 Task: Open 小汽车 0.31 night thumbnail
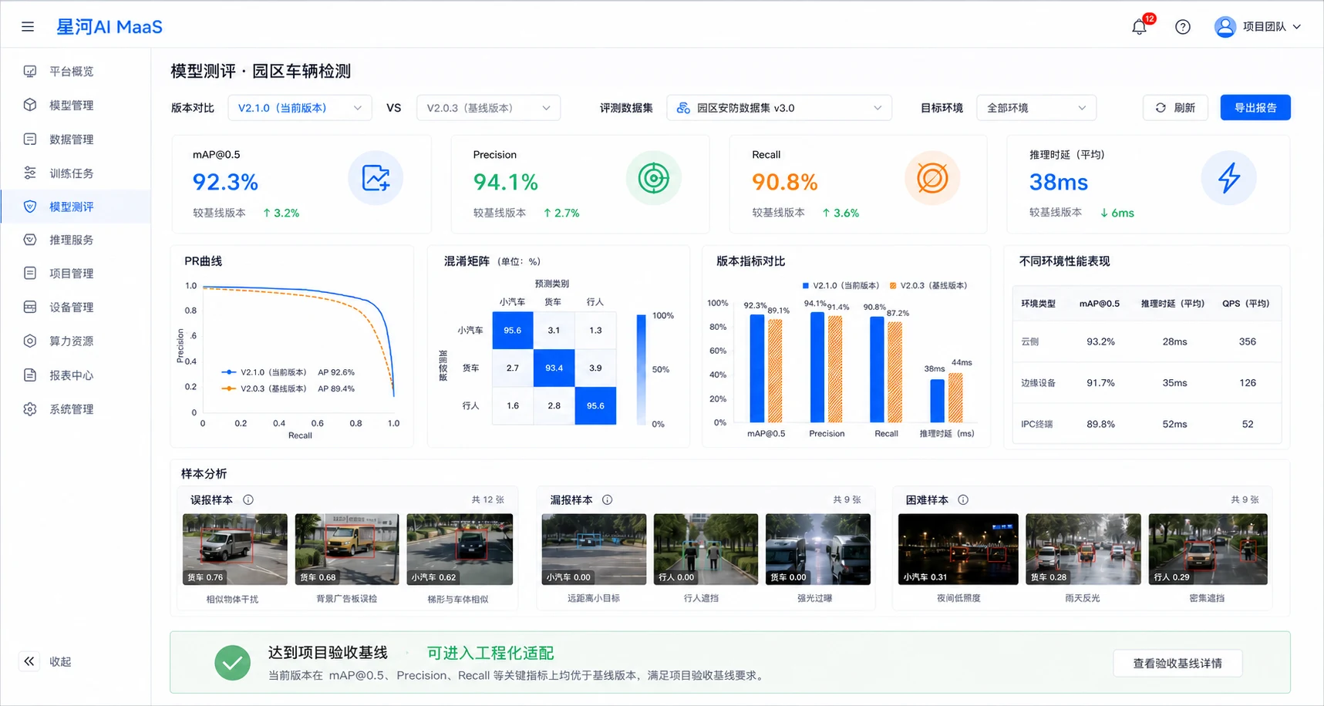pos(958,550)
